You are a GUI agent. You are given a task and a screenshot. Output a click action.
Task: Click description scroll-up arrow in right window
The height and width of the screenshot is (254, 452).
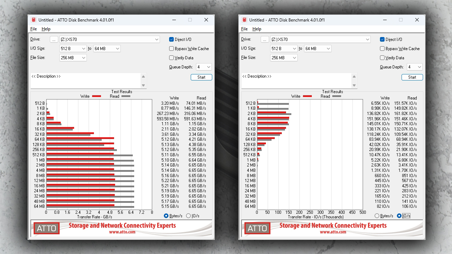pyautogui.click(x=354, y=76)
